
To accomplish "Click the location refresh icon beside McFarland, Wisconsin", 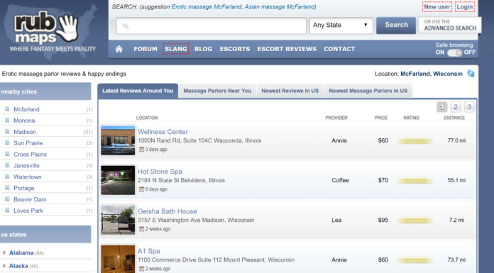I will pyautogui.click(x=471, y=74).
